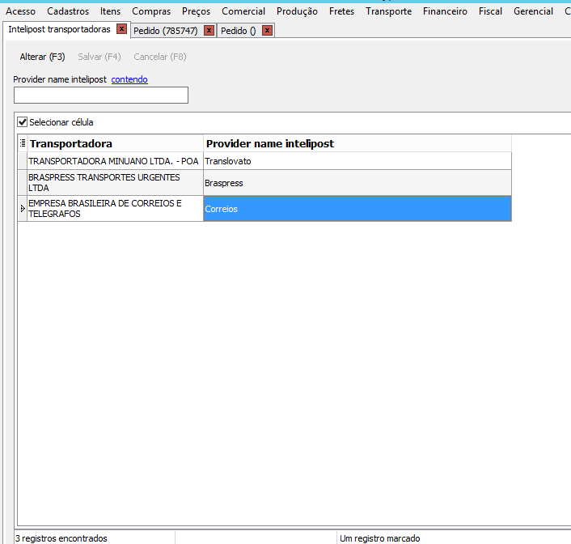
Task: Sort by Provider name intelipost column header
Action: pos(357,143)
